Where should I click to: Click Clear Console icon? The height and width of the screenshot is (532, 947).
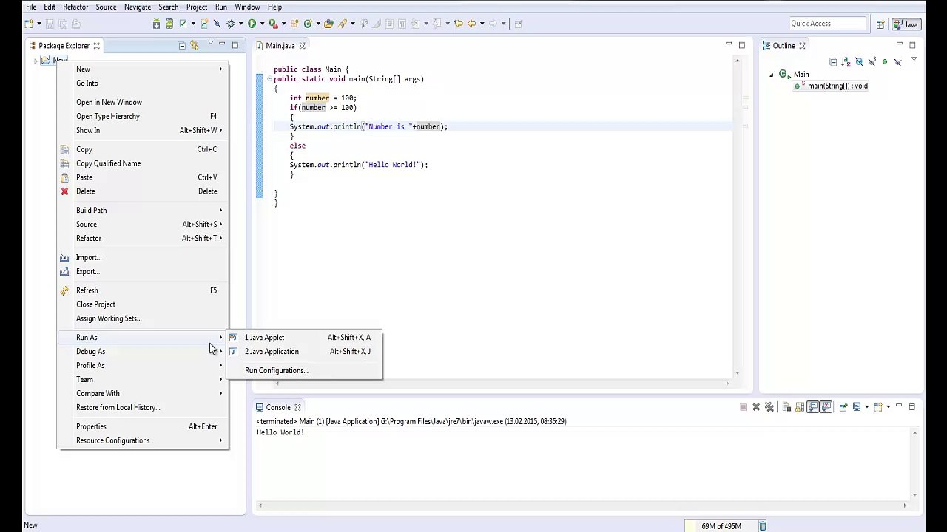coord(786,406)
